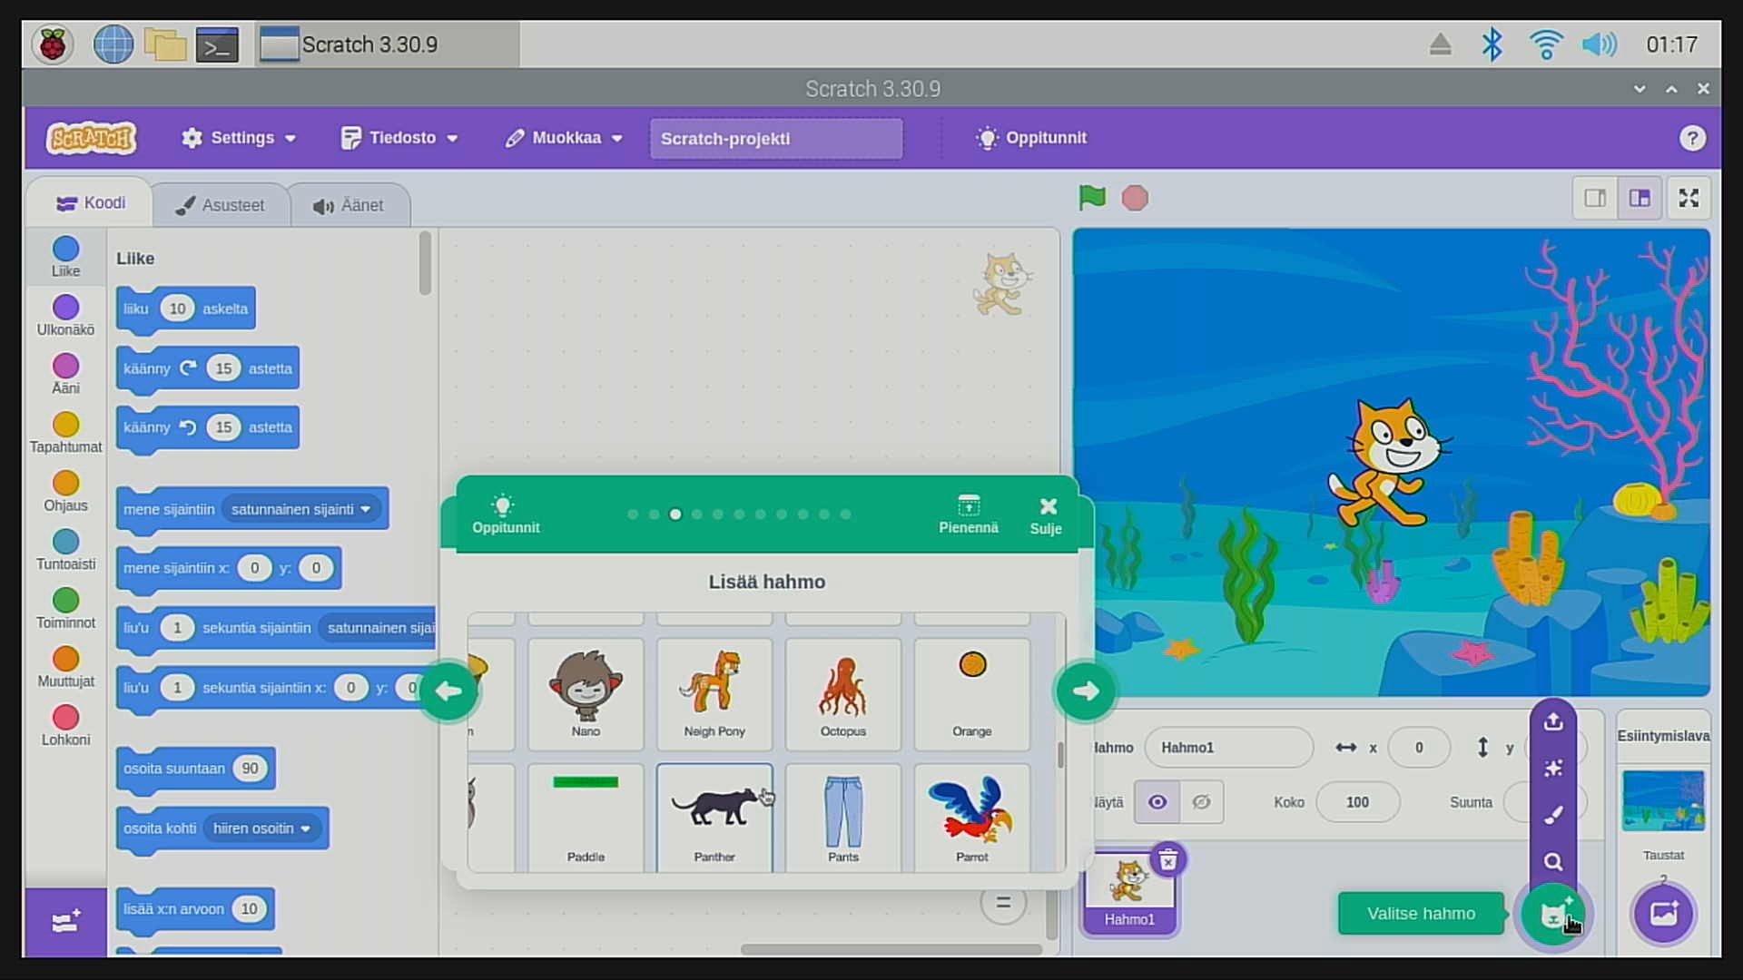Switch to the Asusteet costumes tab
Viewport: 1743px width, 980px height.
tap(221, 205)
